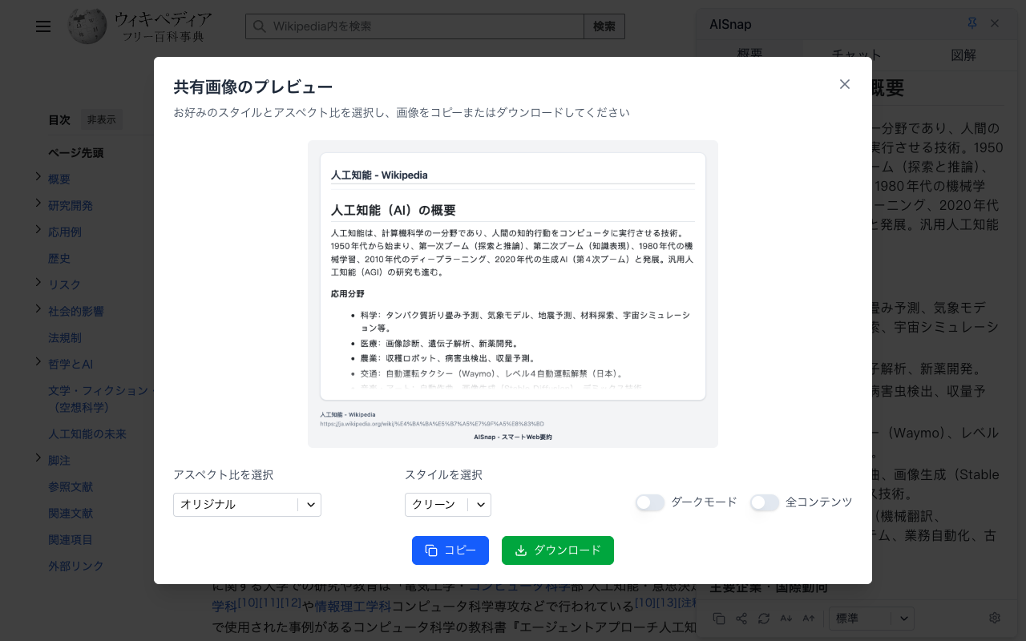Viewport: 1026px width, 641px height.
Task: Open the 外部リンク contents link
Action: tap(76, 566)
